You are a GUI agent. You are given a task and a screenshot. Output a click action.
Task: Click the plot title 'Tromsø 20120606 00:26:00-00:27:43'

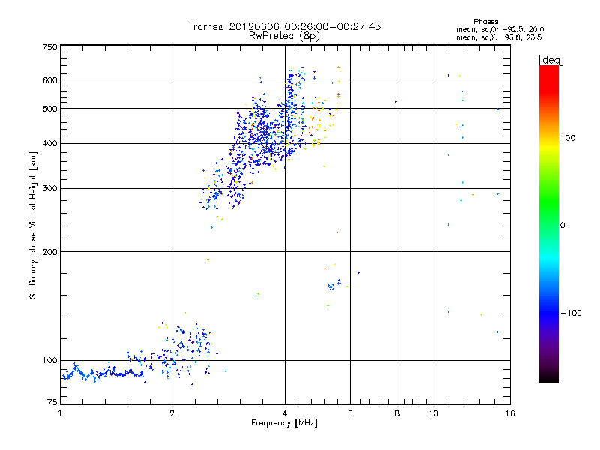click(x=284, y=26)
